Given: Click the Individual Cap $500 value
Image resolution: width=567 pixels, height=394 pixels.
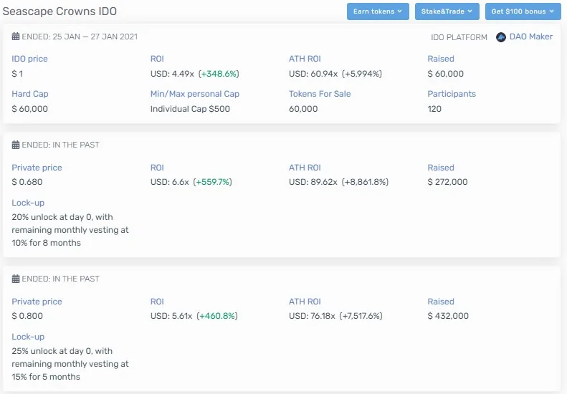Looking at the screenshot, I should tap(190, 109).
